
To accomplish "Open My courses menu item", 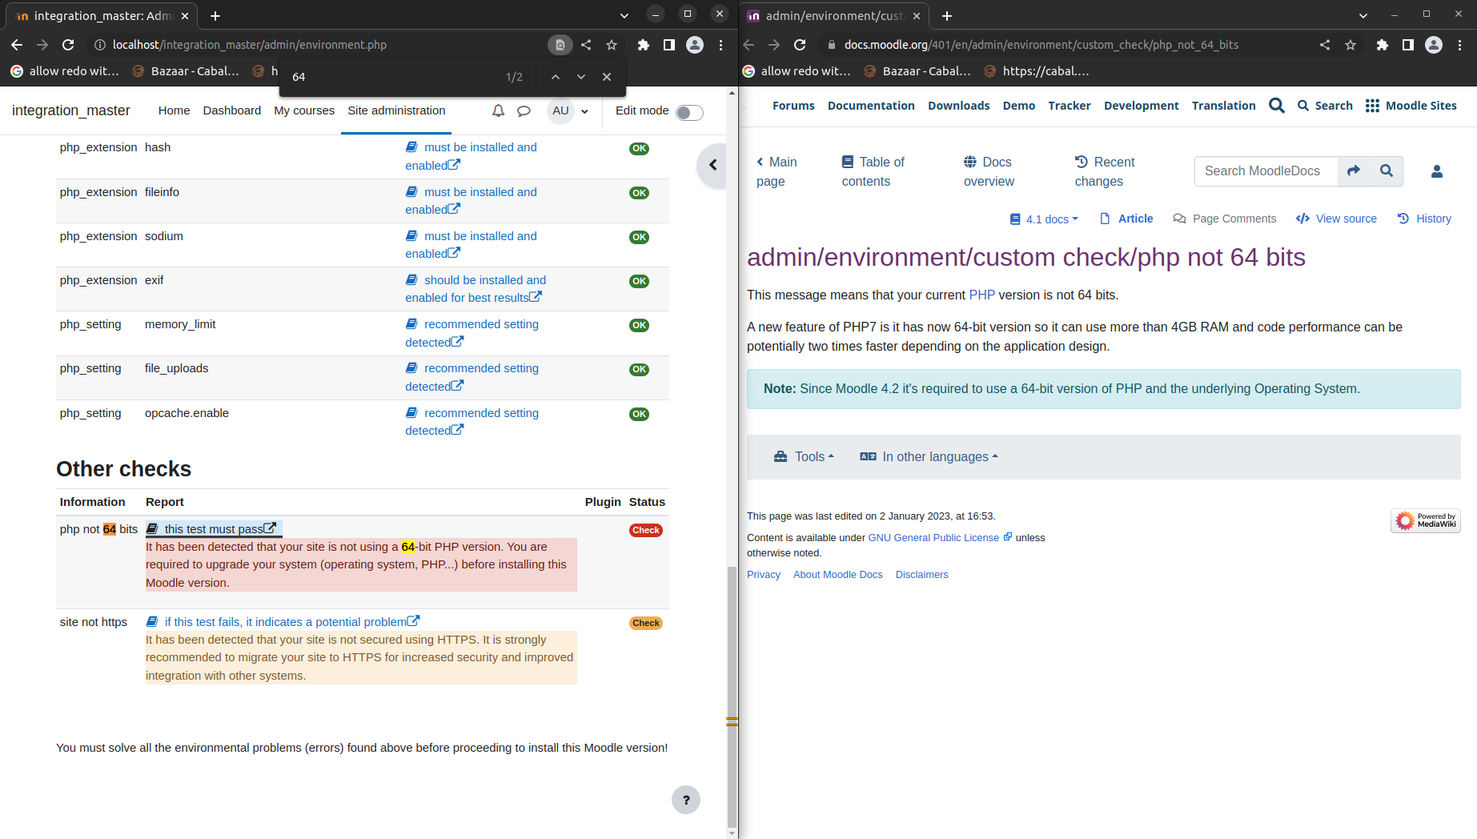I will pos(304,110).
